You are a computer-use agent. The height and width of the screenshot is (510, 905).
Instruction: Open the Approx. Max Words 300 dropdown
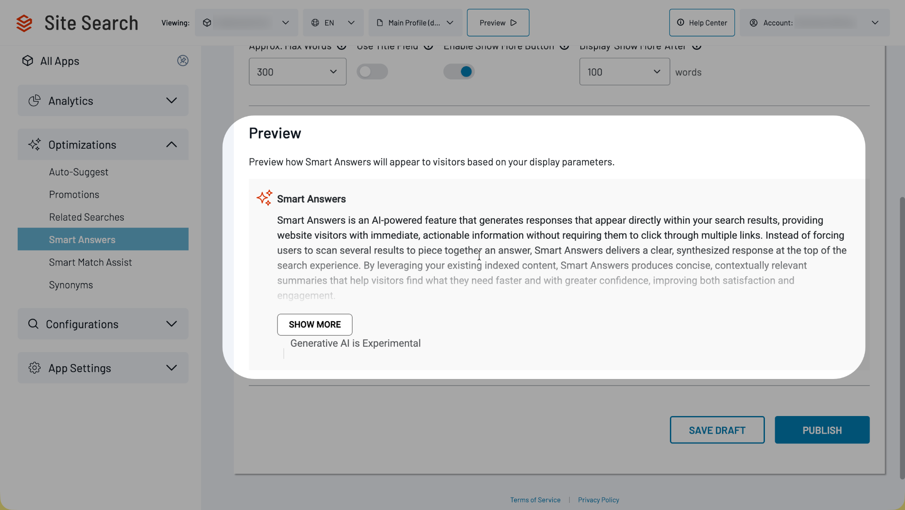pos(297,71)
